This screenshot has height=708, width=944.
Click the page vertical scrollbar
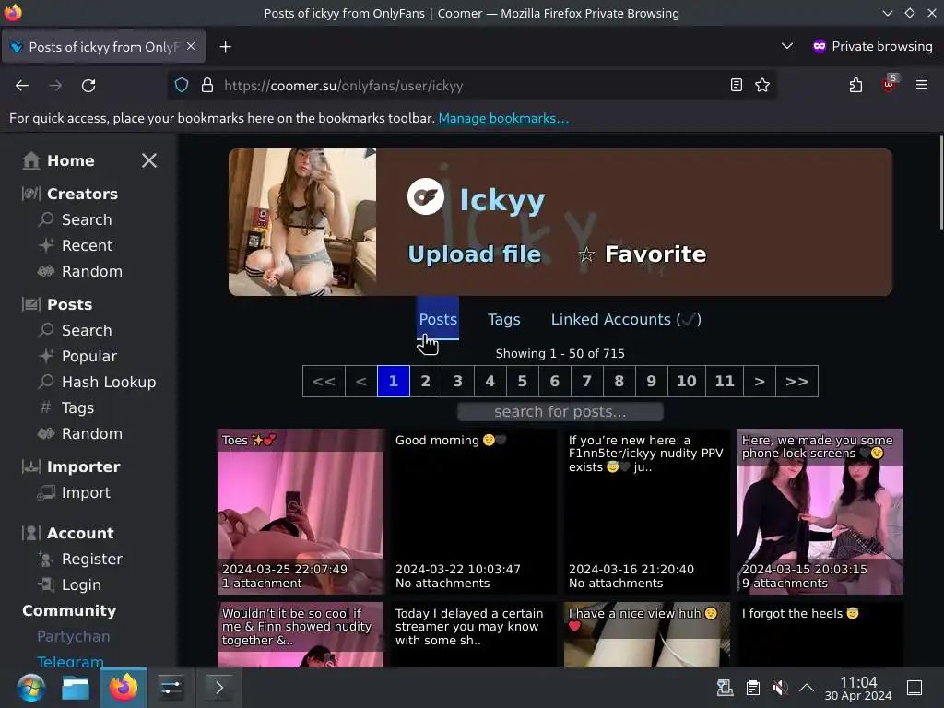[x=940, y=183]
